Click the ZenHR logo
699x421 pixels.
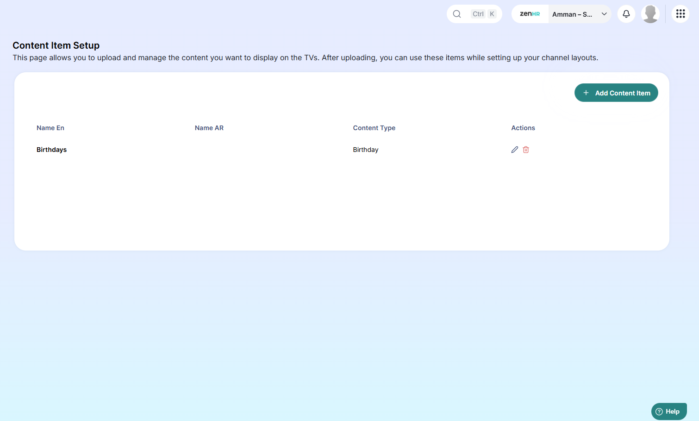click(530, 14)
